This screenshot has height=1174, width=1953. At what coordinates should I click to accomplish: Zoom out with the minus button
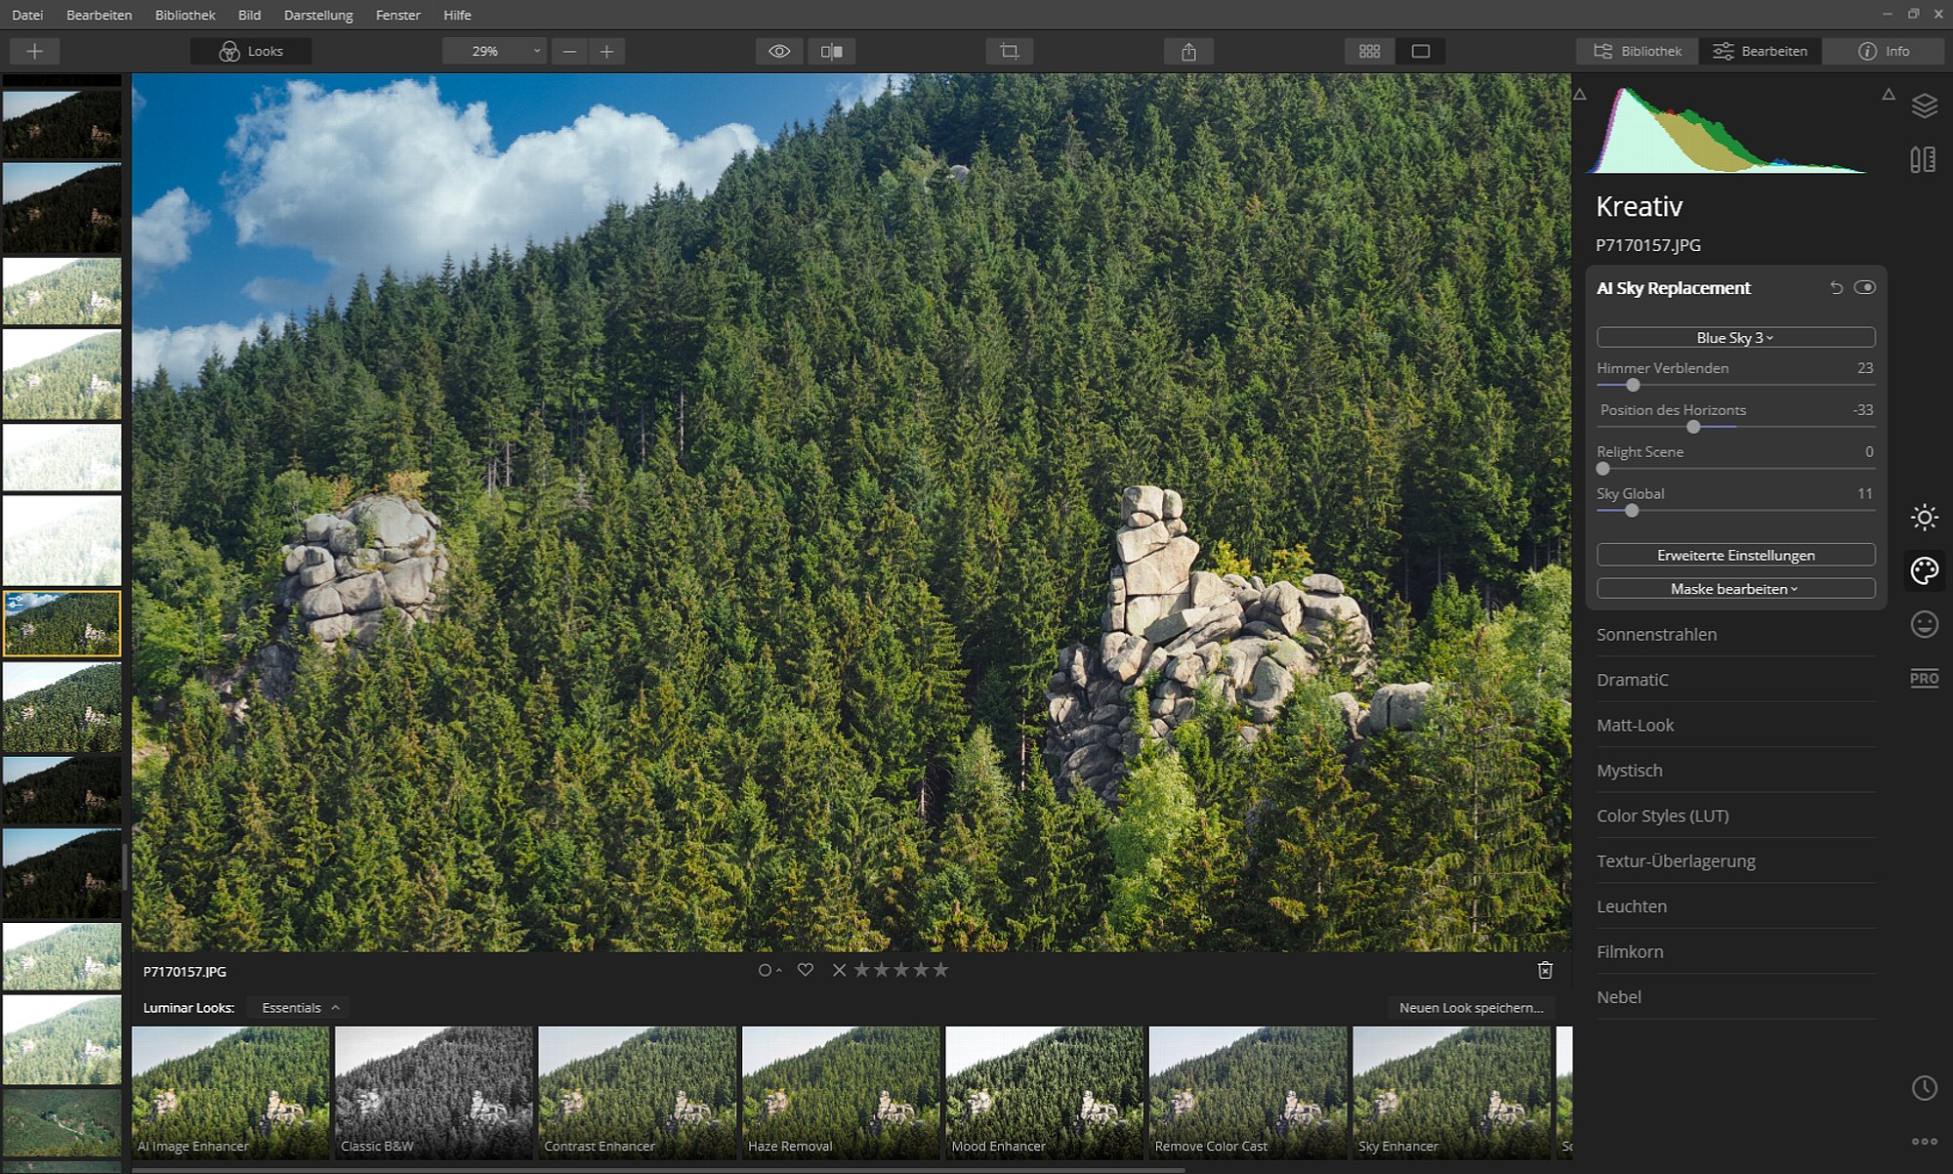tap(569, 51)
